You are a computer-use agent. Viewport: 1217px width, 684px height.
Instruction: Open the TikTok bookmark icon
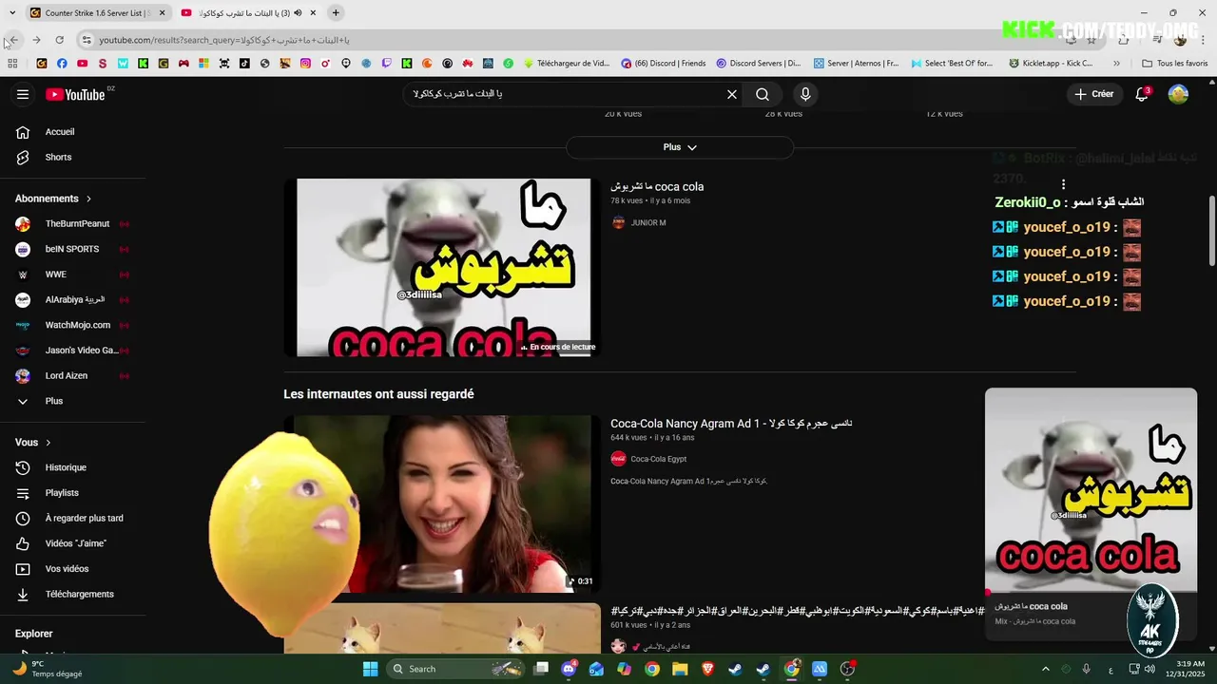(x=244, y=64)
